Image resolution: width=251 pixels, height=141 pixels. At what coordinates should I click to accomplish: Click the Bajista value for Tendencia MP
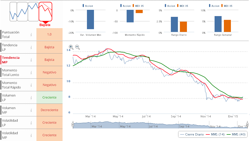point(49,60)
